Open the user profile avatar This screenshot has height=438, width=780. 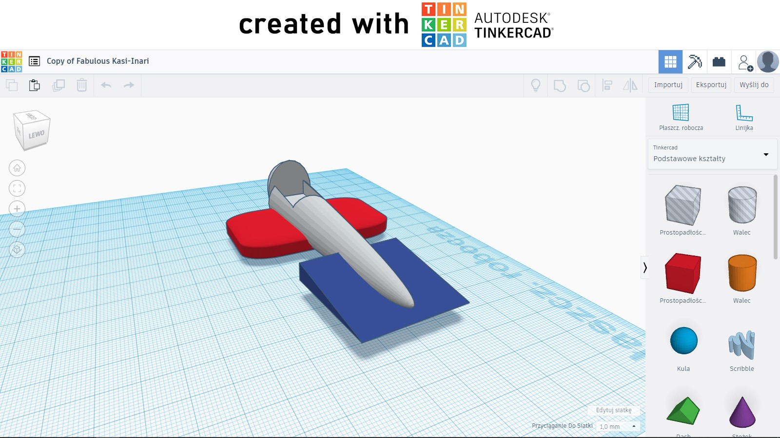[768, 62]
